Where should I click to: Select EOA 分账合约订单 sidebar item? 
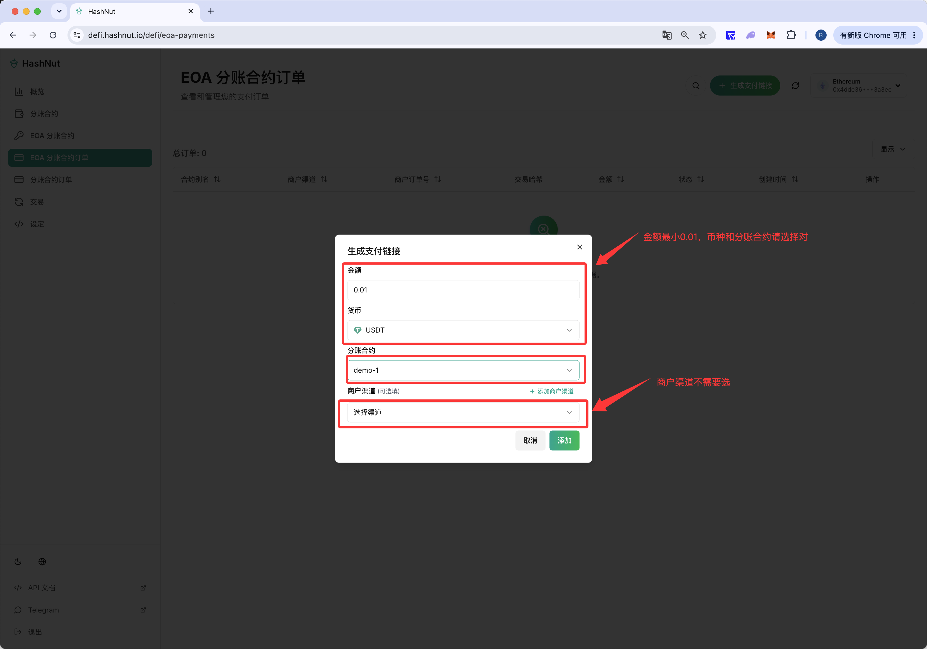(80, 158)
